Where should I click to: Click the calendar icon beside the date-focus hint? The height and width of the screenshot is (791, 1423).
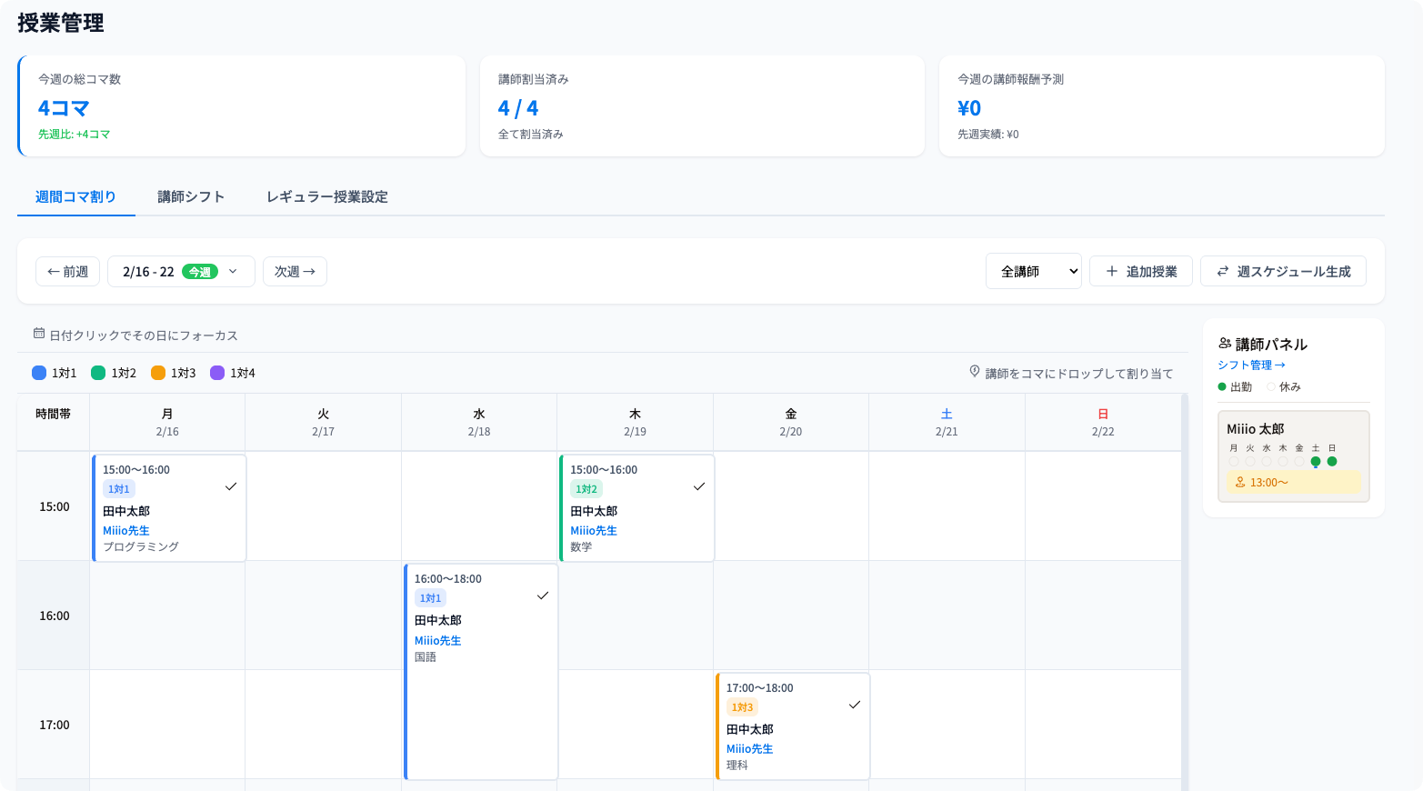pos(39,334)
